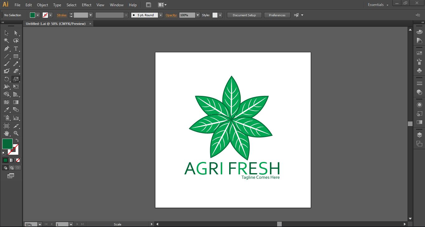Click the Document Setup button
This screenshot has width=425, height=227.
tap(244, 15)
